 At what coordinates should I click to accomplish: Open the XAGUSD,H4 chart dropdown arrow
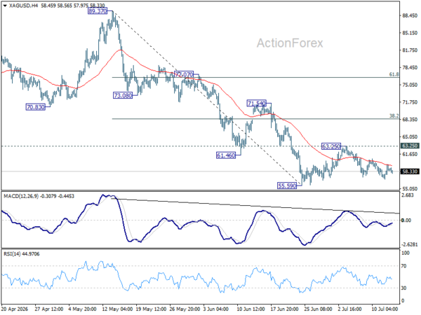pyautogui.click(x=5, y=6)
